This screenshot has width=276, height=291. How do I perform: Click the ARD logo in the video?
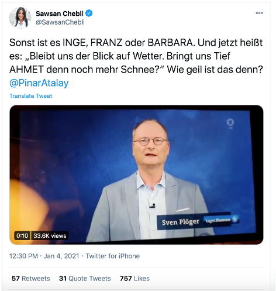pos(230,124)
